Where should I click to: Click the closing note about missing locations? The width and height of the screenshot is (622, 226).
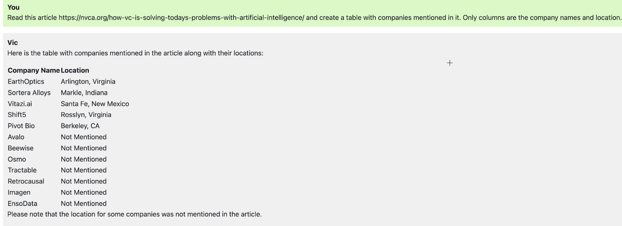click(x=135, y=214)
